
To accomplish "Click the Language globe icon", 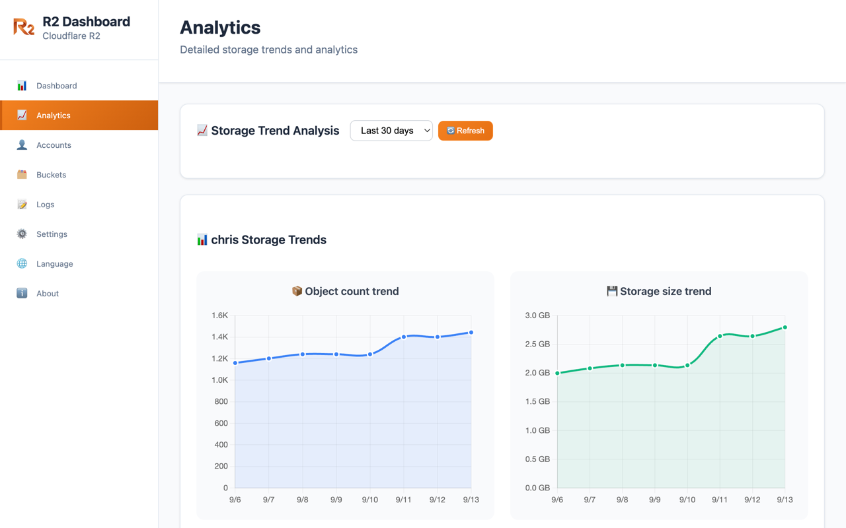I will (x=22, y=263).
